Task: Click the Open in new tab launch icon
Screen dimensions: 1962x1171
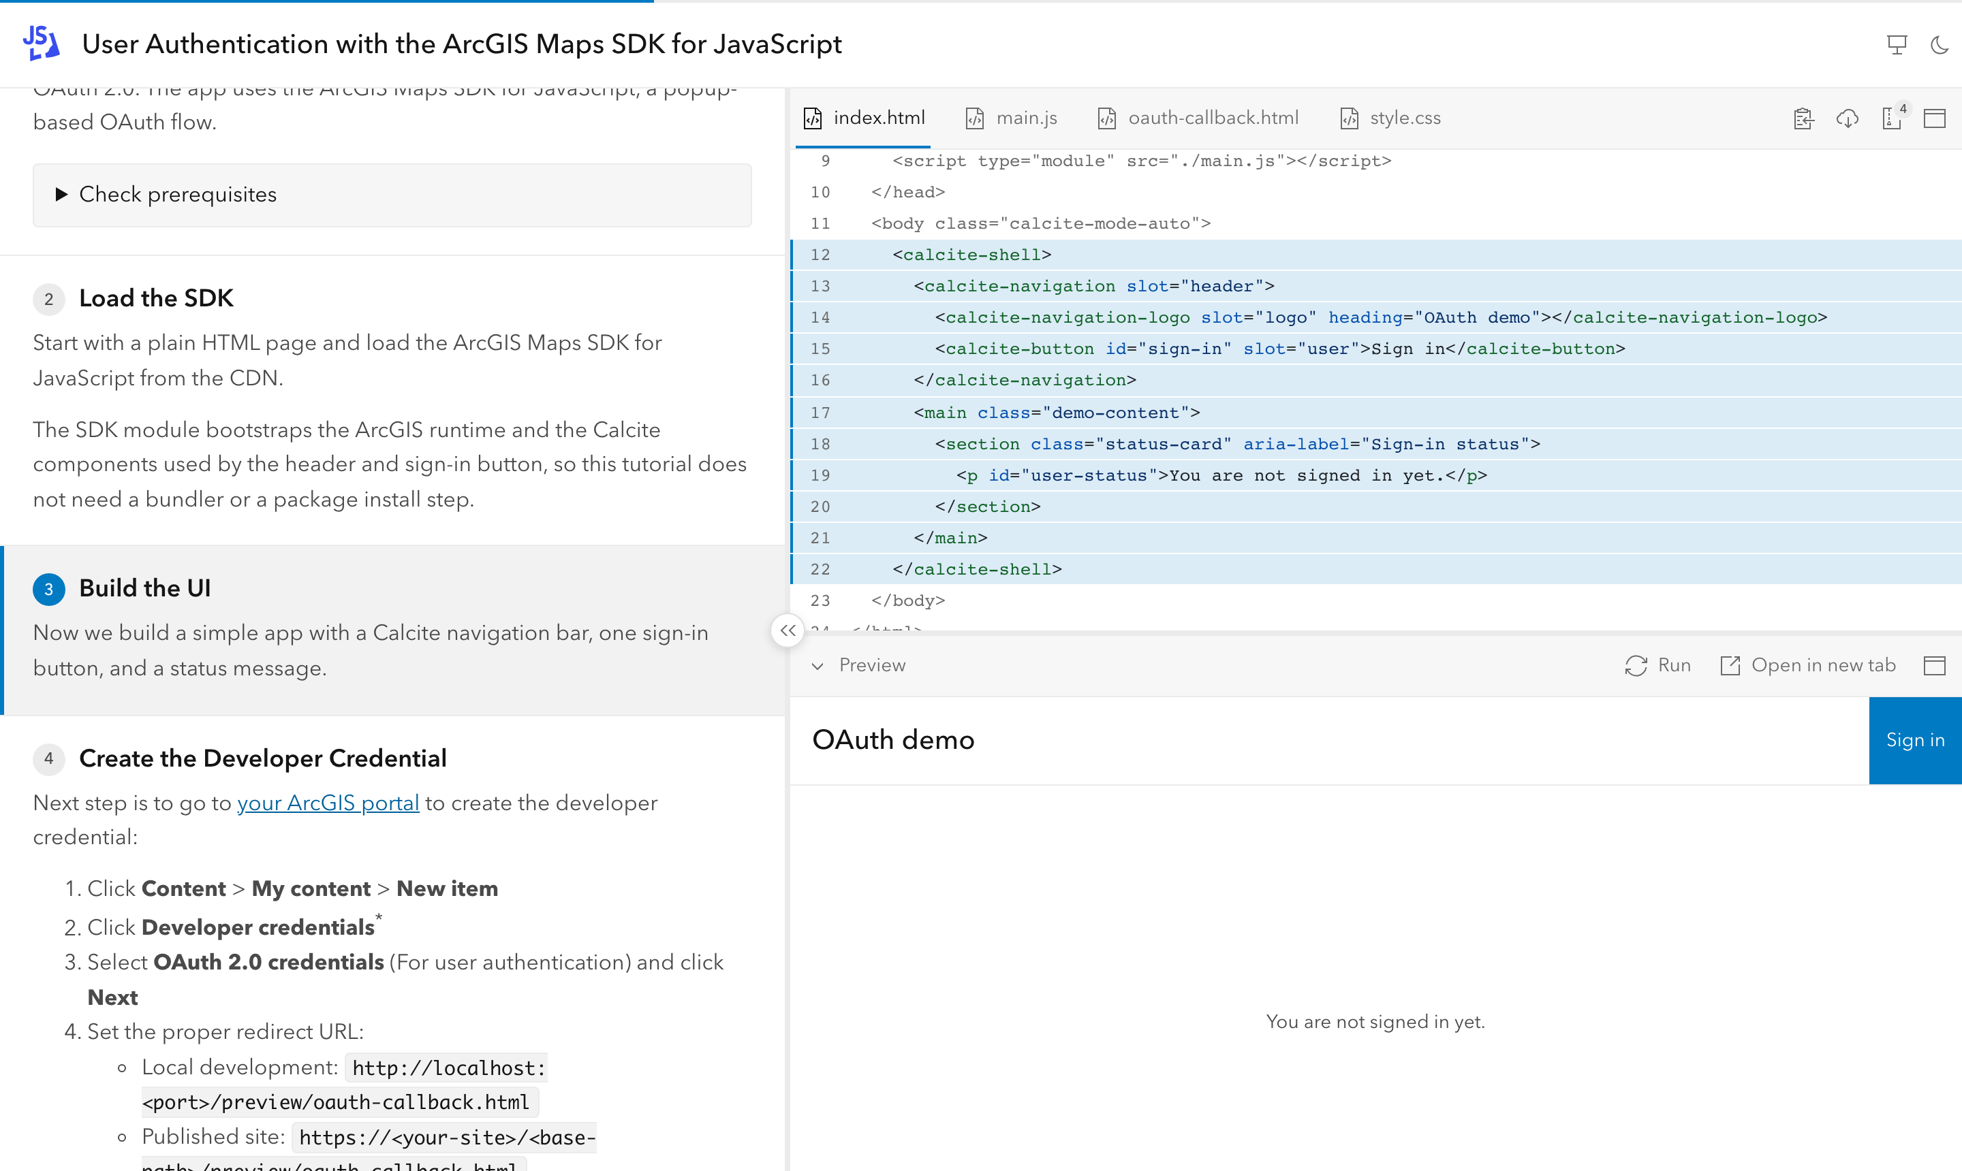Action: (1730, 665)
